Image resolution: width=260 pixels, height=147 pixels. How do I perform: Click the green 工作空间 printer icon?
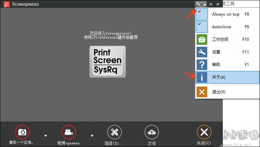[x=202, y=39]
